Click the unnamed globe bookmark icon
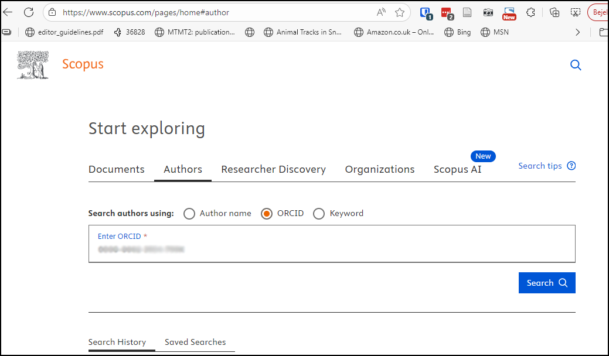The width and height of the screenshot is (609, 356). pos(250,32)
